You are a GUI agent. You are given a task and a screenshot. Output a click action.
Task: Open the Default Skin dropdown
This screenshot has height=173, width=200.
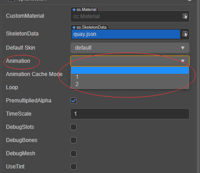pos(130,48)
